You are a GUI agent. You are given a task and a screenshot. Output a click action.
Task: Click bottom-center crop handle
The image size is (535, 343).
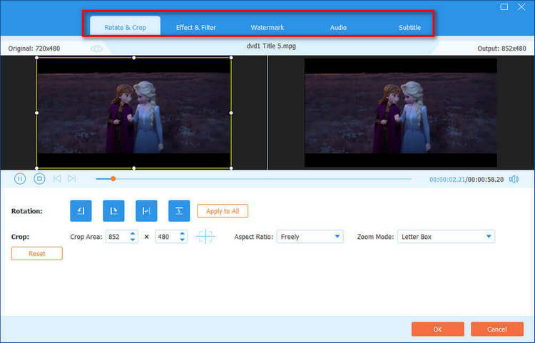click(x=134, y=168)
